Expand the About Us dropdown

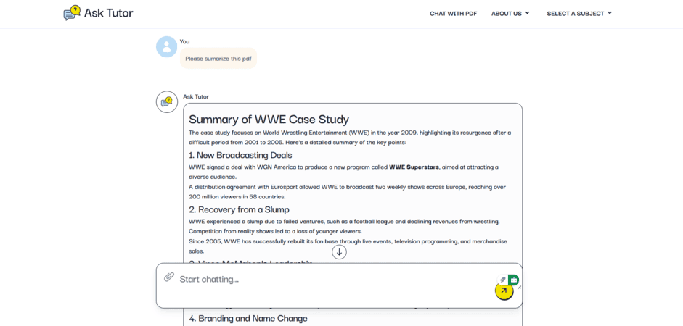tap(510, 13)
